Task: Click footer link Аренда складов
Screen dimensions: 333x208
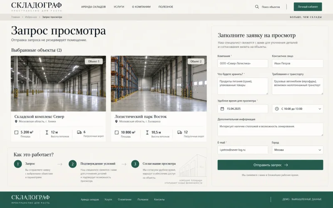Action: click(89, 200)
